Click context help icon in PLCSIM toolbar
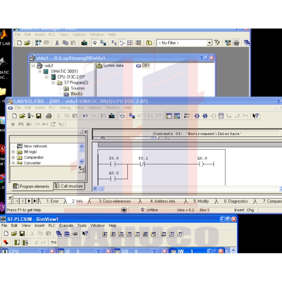The height and width of the screenshot is (282, 282). click(85, 234)
